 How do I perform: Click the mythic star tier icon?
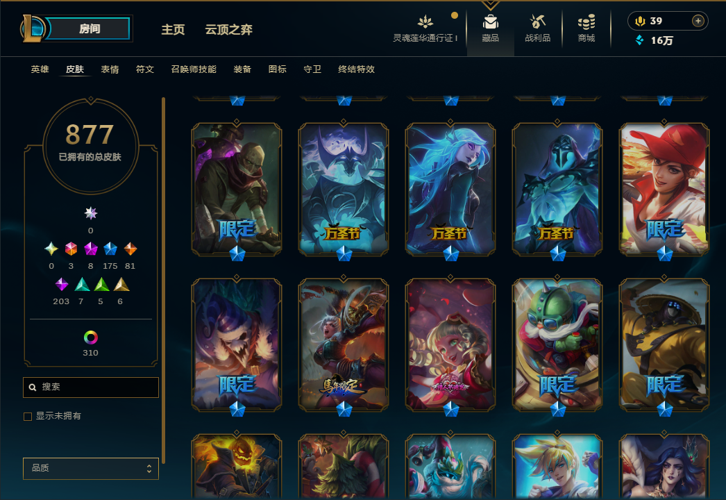(x=91, y=213)
